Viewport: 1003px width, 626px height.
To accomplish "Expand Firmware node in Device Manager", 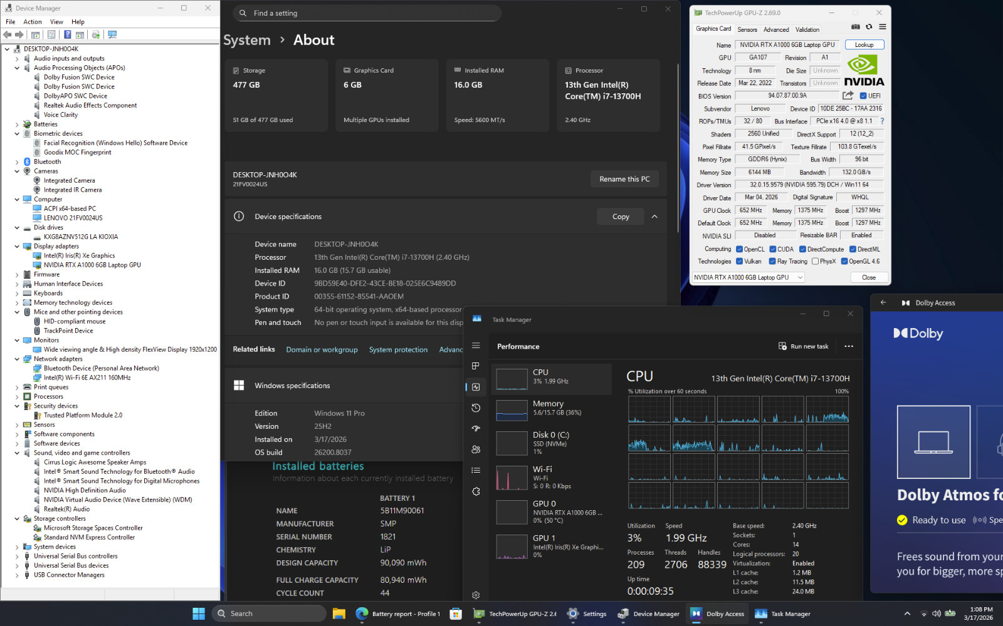I will 17,275.
